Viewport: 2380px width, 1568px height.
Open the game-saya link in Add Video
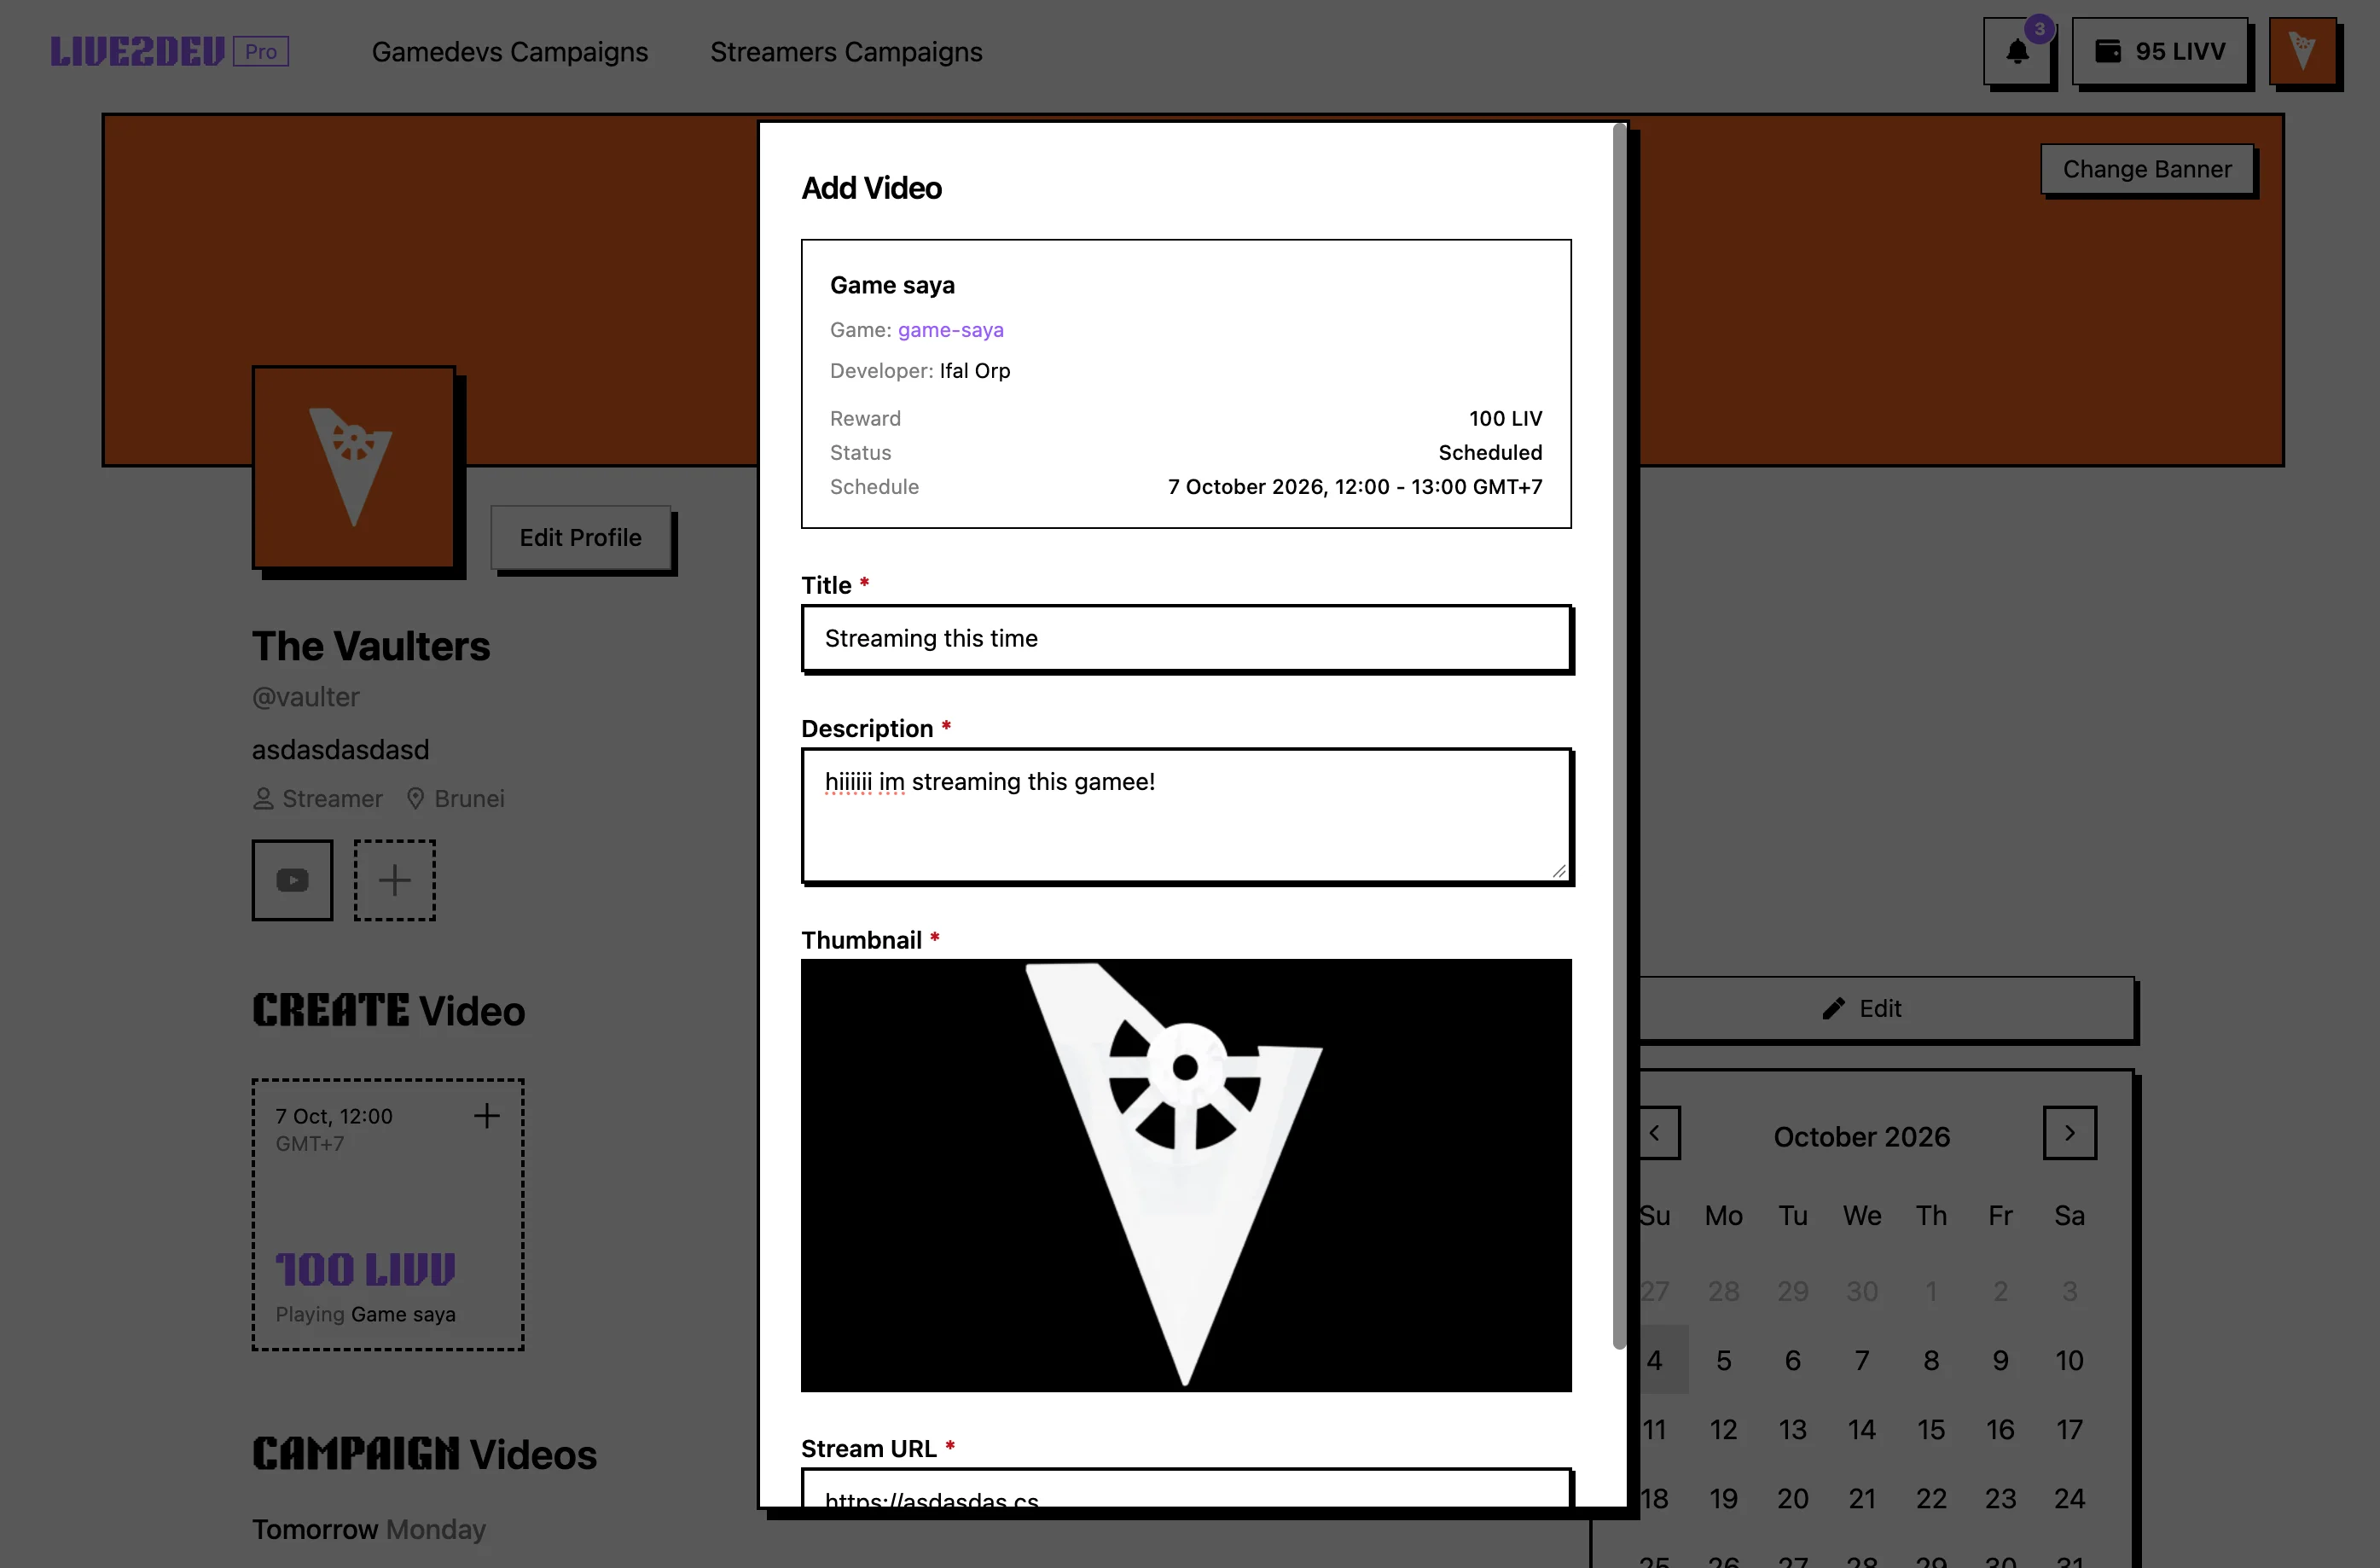pos(950,330)
